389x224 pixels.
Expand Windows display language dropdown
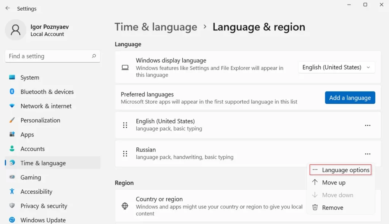(x=336, y=68)
